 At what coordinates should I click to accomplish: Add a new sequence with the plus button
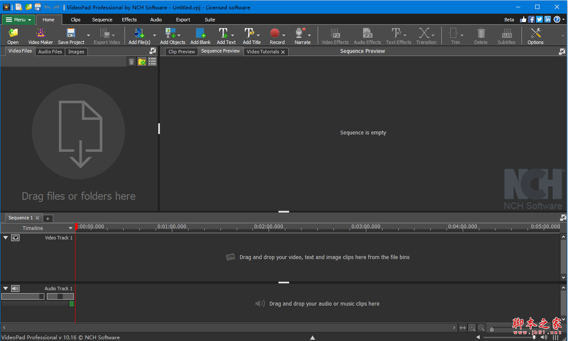(48, 219)
